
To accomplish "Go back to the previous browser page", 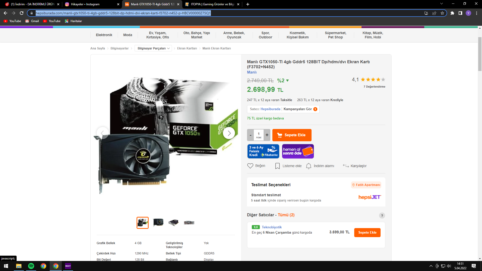I will pos(6,13).
